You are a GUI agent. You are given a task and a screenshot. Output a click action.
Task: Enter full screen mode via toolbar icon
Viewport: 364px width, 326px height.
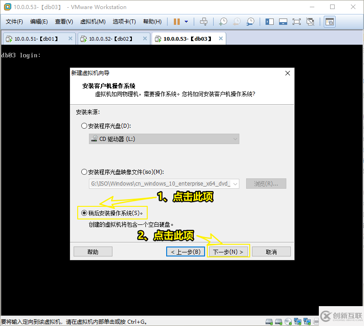point(296,22)
